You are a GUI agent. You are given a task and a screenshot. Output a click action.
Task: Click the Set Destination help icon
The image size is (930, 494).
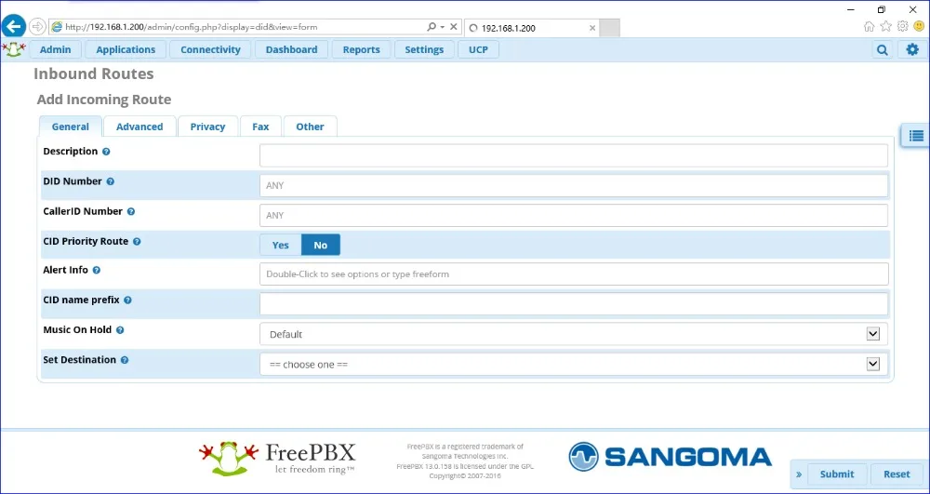point(125,360)
